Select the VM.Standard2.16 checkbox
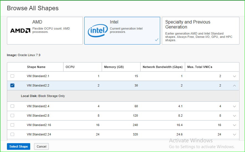Screen dimensions: 245x152 tap(12, 125)
